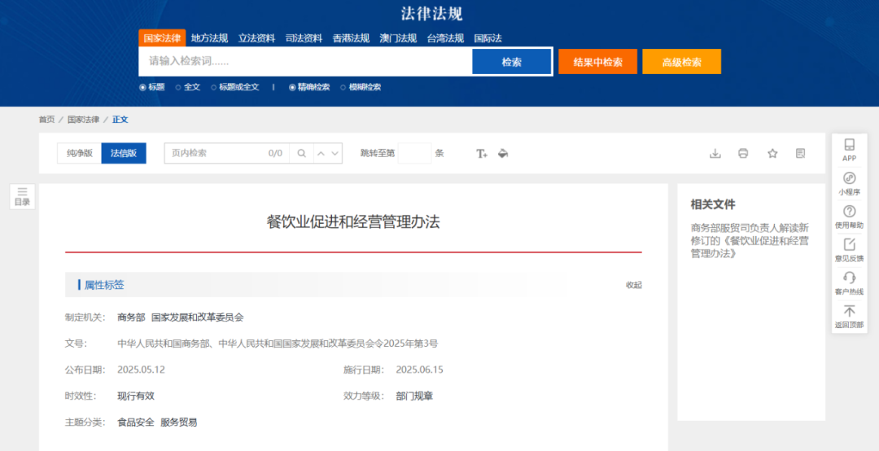Select the 国际法 tab
Screen dimensions: 879x451
(x=488, y=38)
